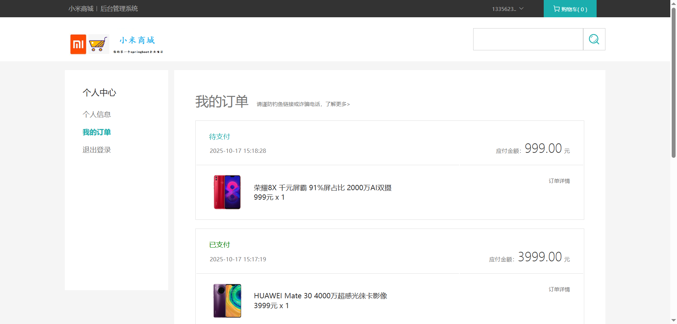Click the 待支付 order status
The image size is (677, 324).
219,137
